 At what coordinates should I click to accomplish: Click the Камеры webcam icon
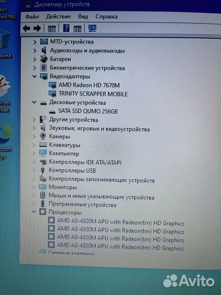click(43, 136)
